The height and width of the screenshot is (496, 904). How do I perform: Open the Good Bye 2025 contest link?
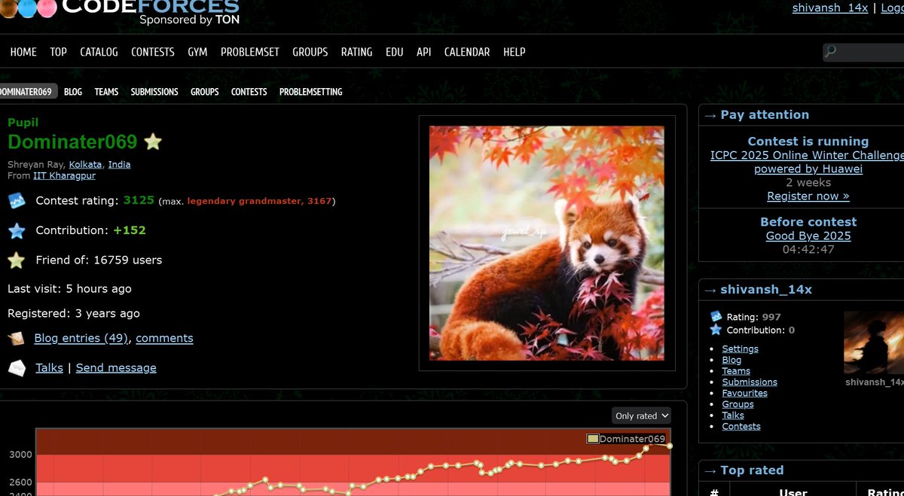pyautogui.click(x=808, y=236)
